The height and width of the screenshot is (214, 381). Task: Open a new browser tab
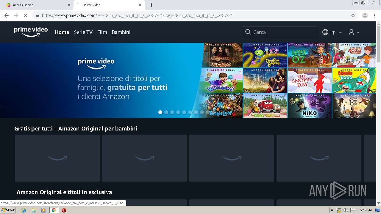pyautogui.click(x=152, y=5)
